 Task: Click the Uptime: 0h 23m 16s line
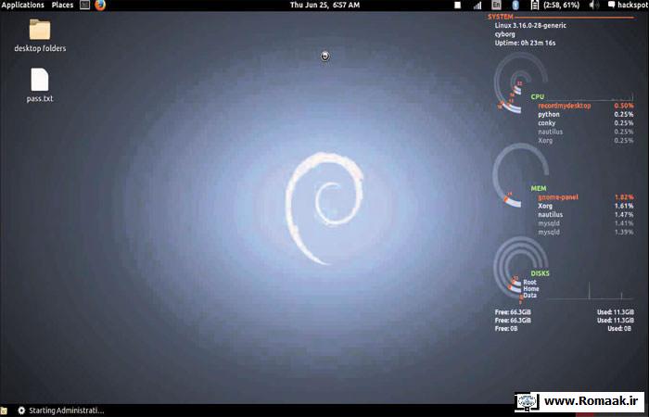point(526,43)
